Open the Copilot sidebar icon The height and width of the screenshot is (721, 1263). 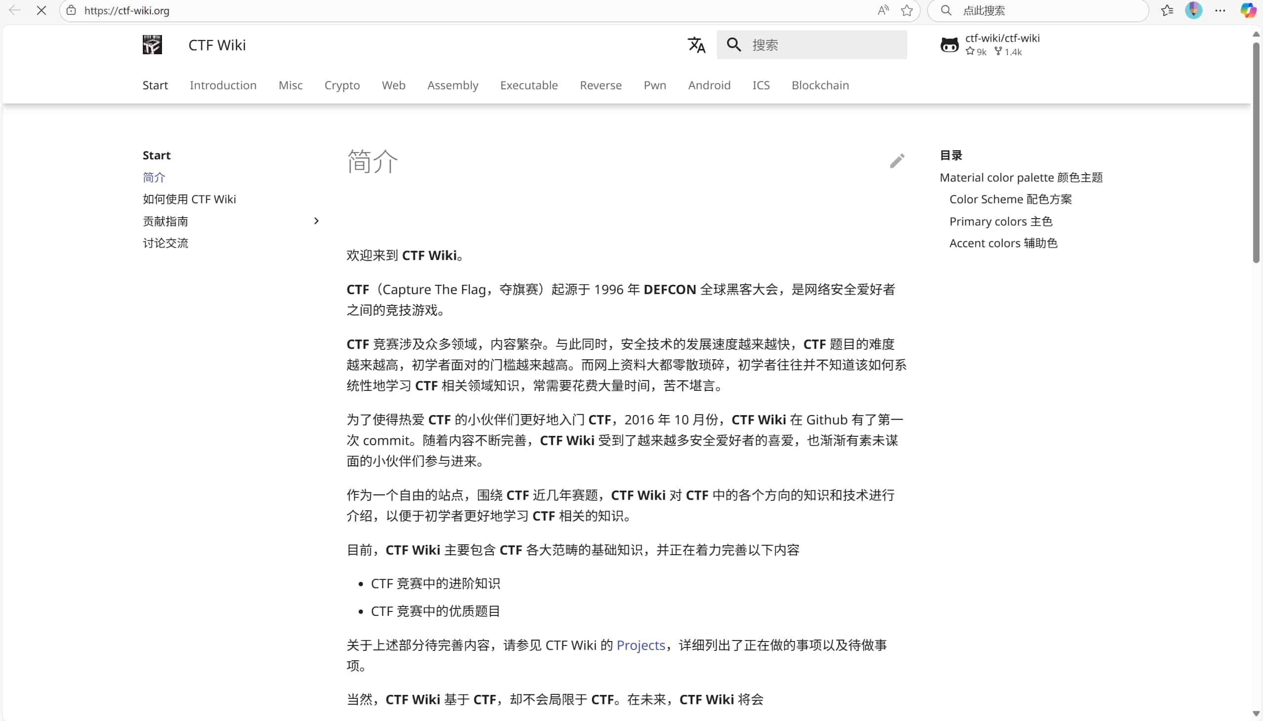(1248, 10)
